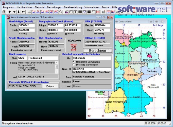Click the UTM Hoch field 5627777
The height and width of the screenshot is (127, 173).
point(102,30)
